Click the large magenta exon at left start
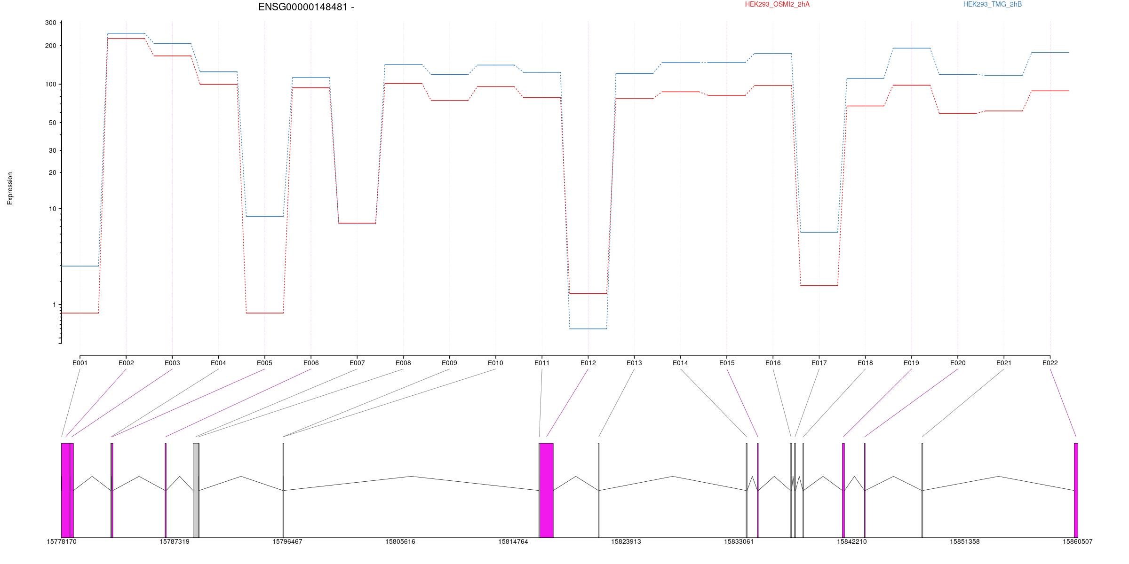This screenshot has height=564, width=1129. pos(66,490)
